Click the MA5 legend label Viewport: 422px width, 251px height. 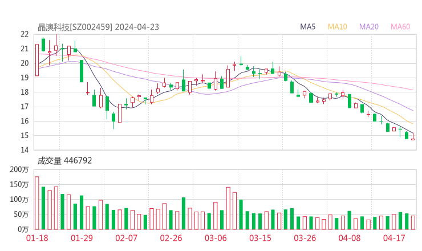pyautogui.click(x=307, y=27)
